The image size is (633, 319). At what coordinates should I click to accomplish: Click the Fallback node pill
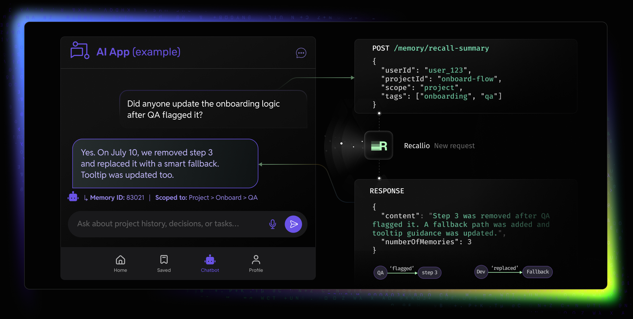pyautogui.click(x=538, y=272)
